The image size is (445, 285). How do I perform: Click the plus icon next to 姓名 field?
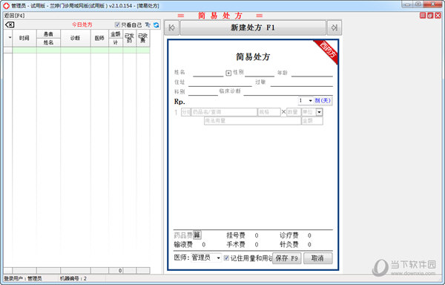tap(228, 73)
